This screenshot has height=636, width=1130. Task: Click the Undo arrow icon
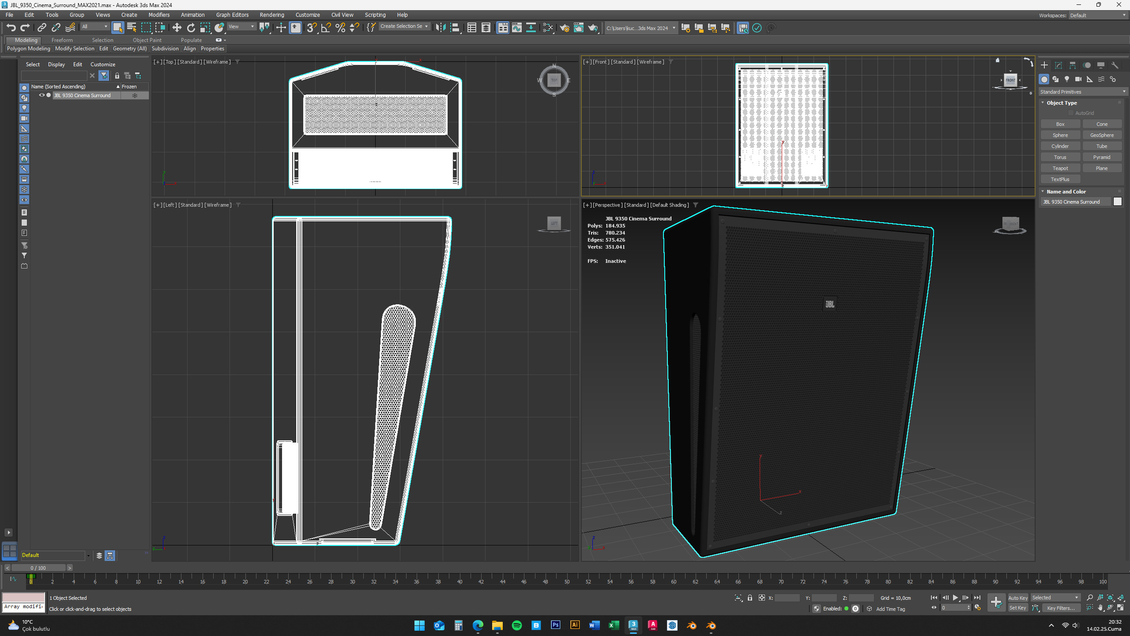pos(11,28)
